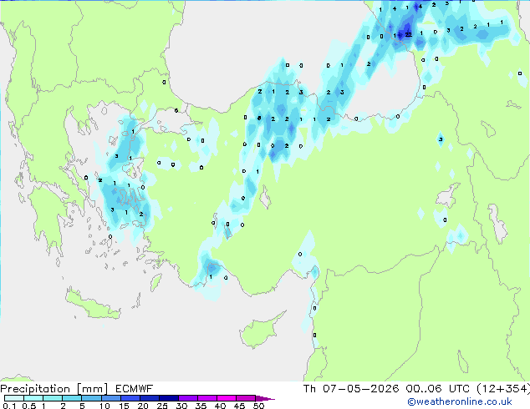530x409 pixels.
Task: Pick the 30–35 mm purple legend swatch
Action: click(188, 398)
